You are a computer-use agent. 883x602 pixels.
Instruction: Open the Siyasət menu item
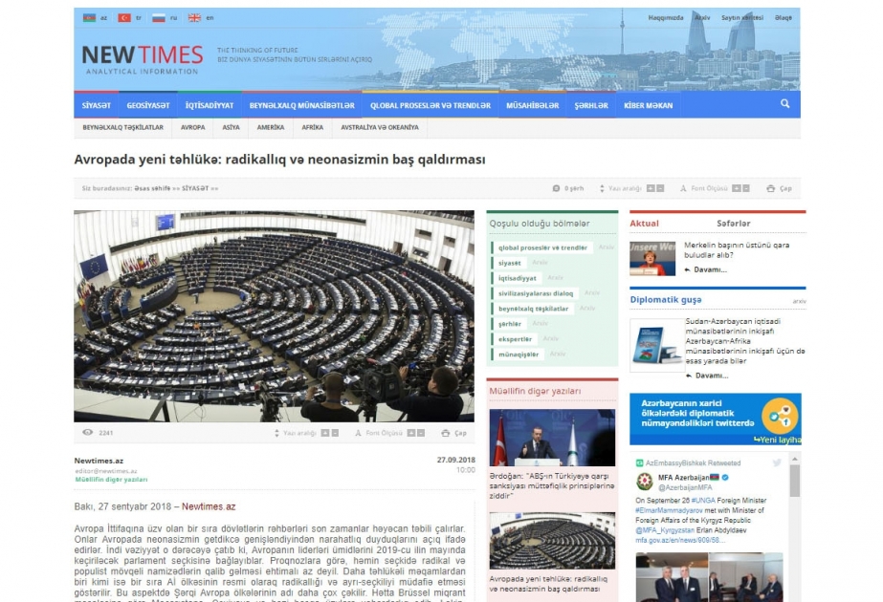coord(97,105)
